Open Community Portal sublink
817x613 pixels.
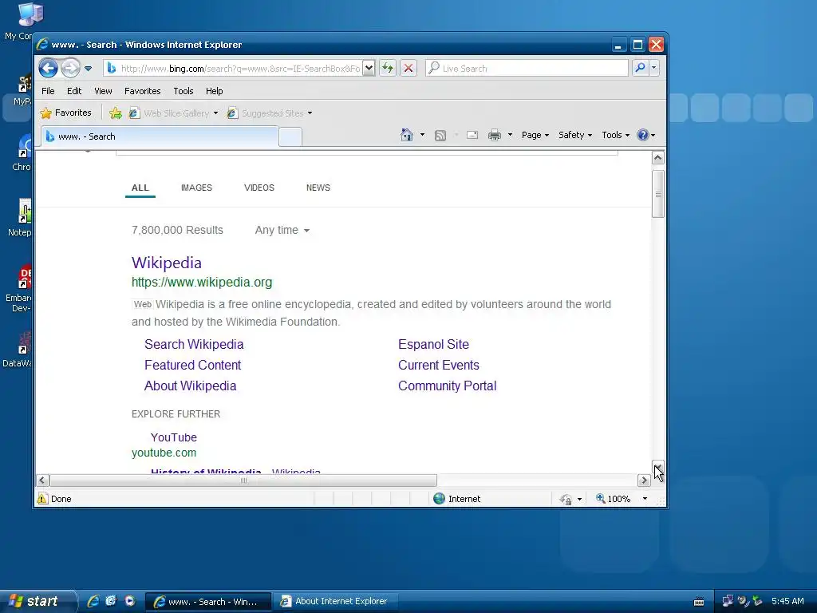(447, 386)
